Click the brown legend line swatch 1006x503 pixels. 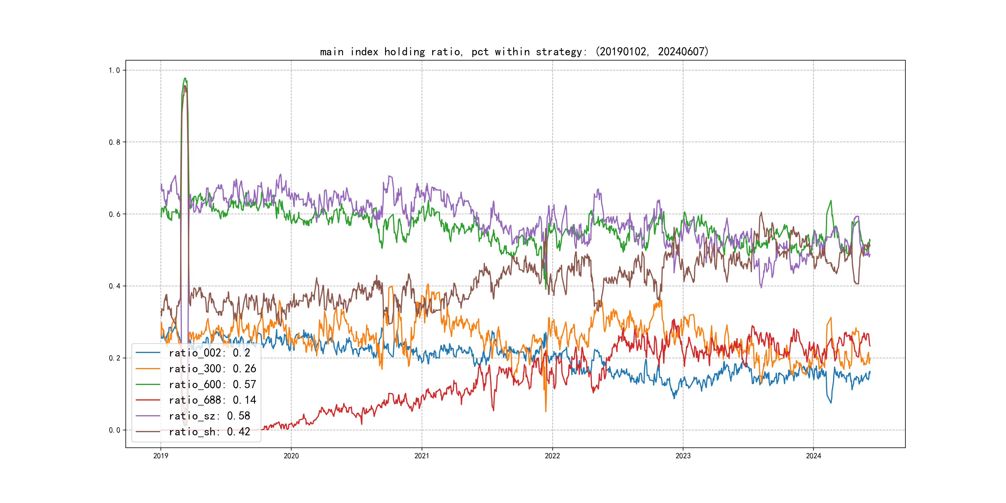148,432
